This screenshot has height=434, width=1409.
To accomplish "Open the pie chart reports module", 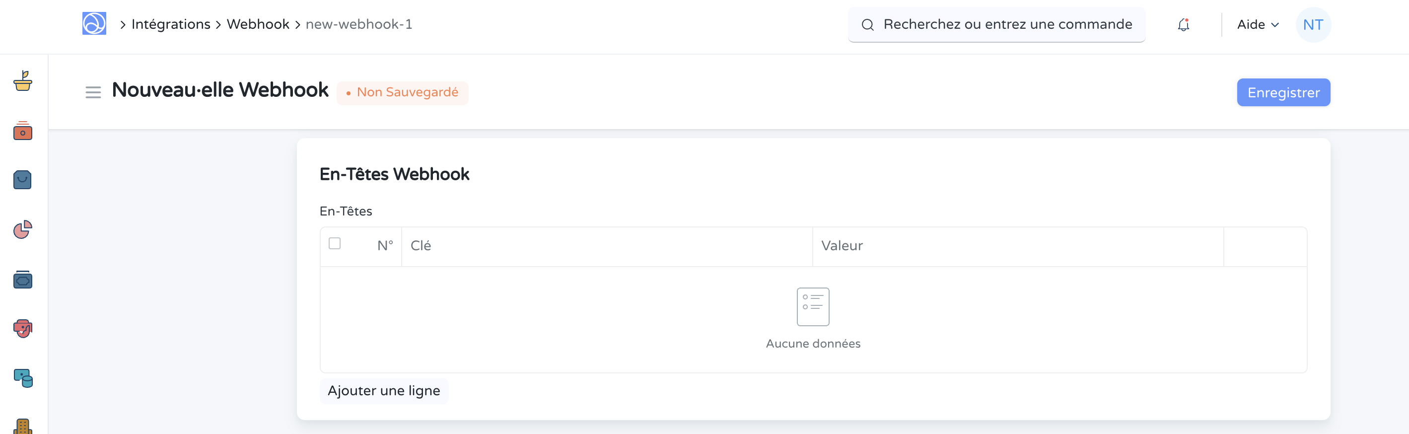I will click(22, 230).
